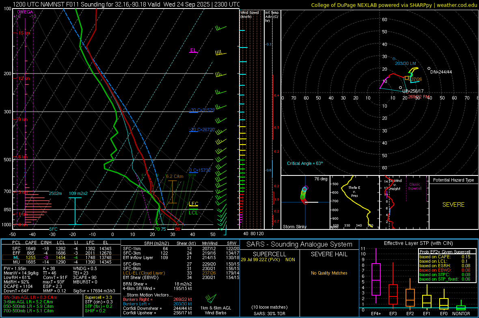Click the red surface temperature value 88

(x=177, y=229)
